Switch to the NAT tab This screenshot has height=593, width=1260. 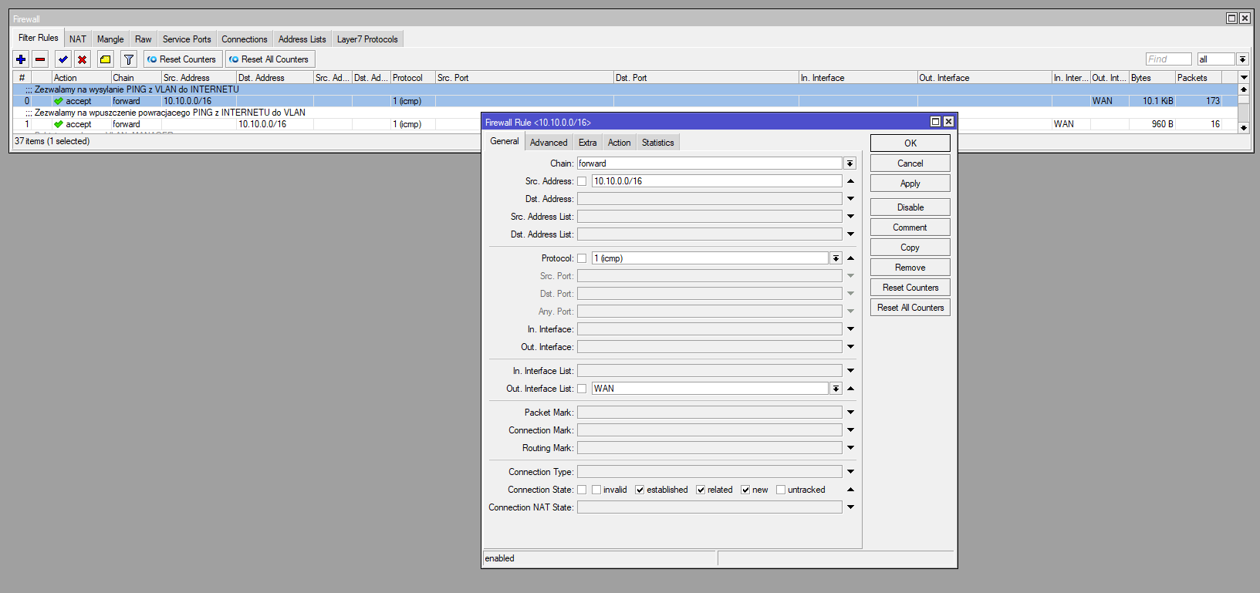[x=78, y=39]
